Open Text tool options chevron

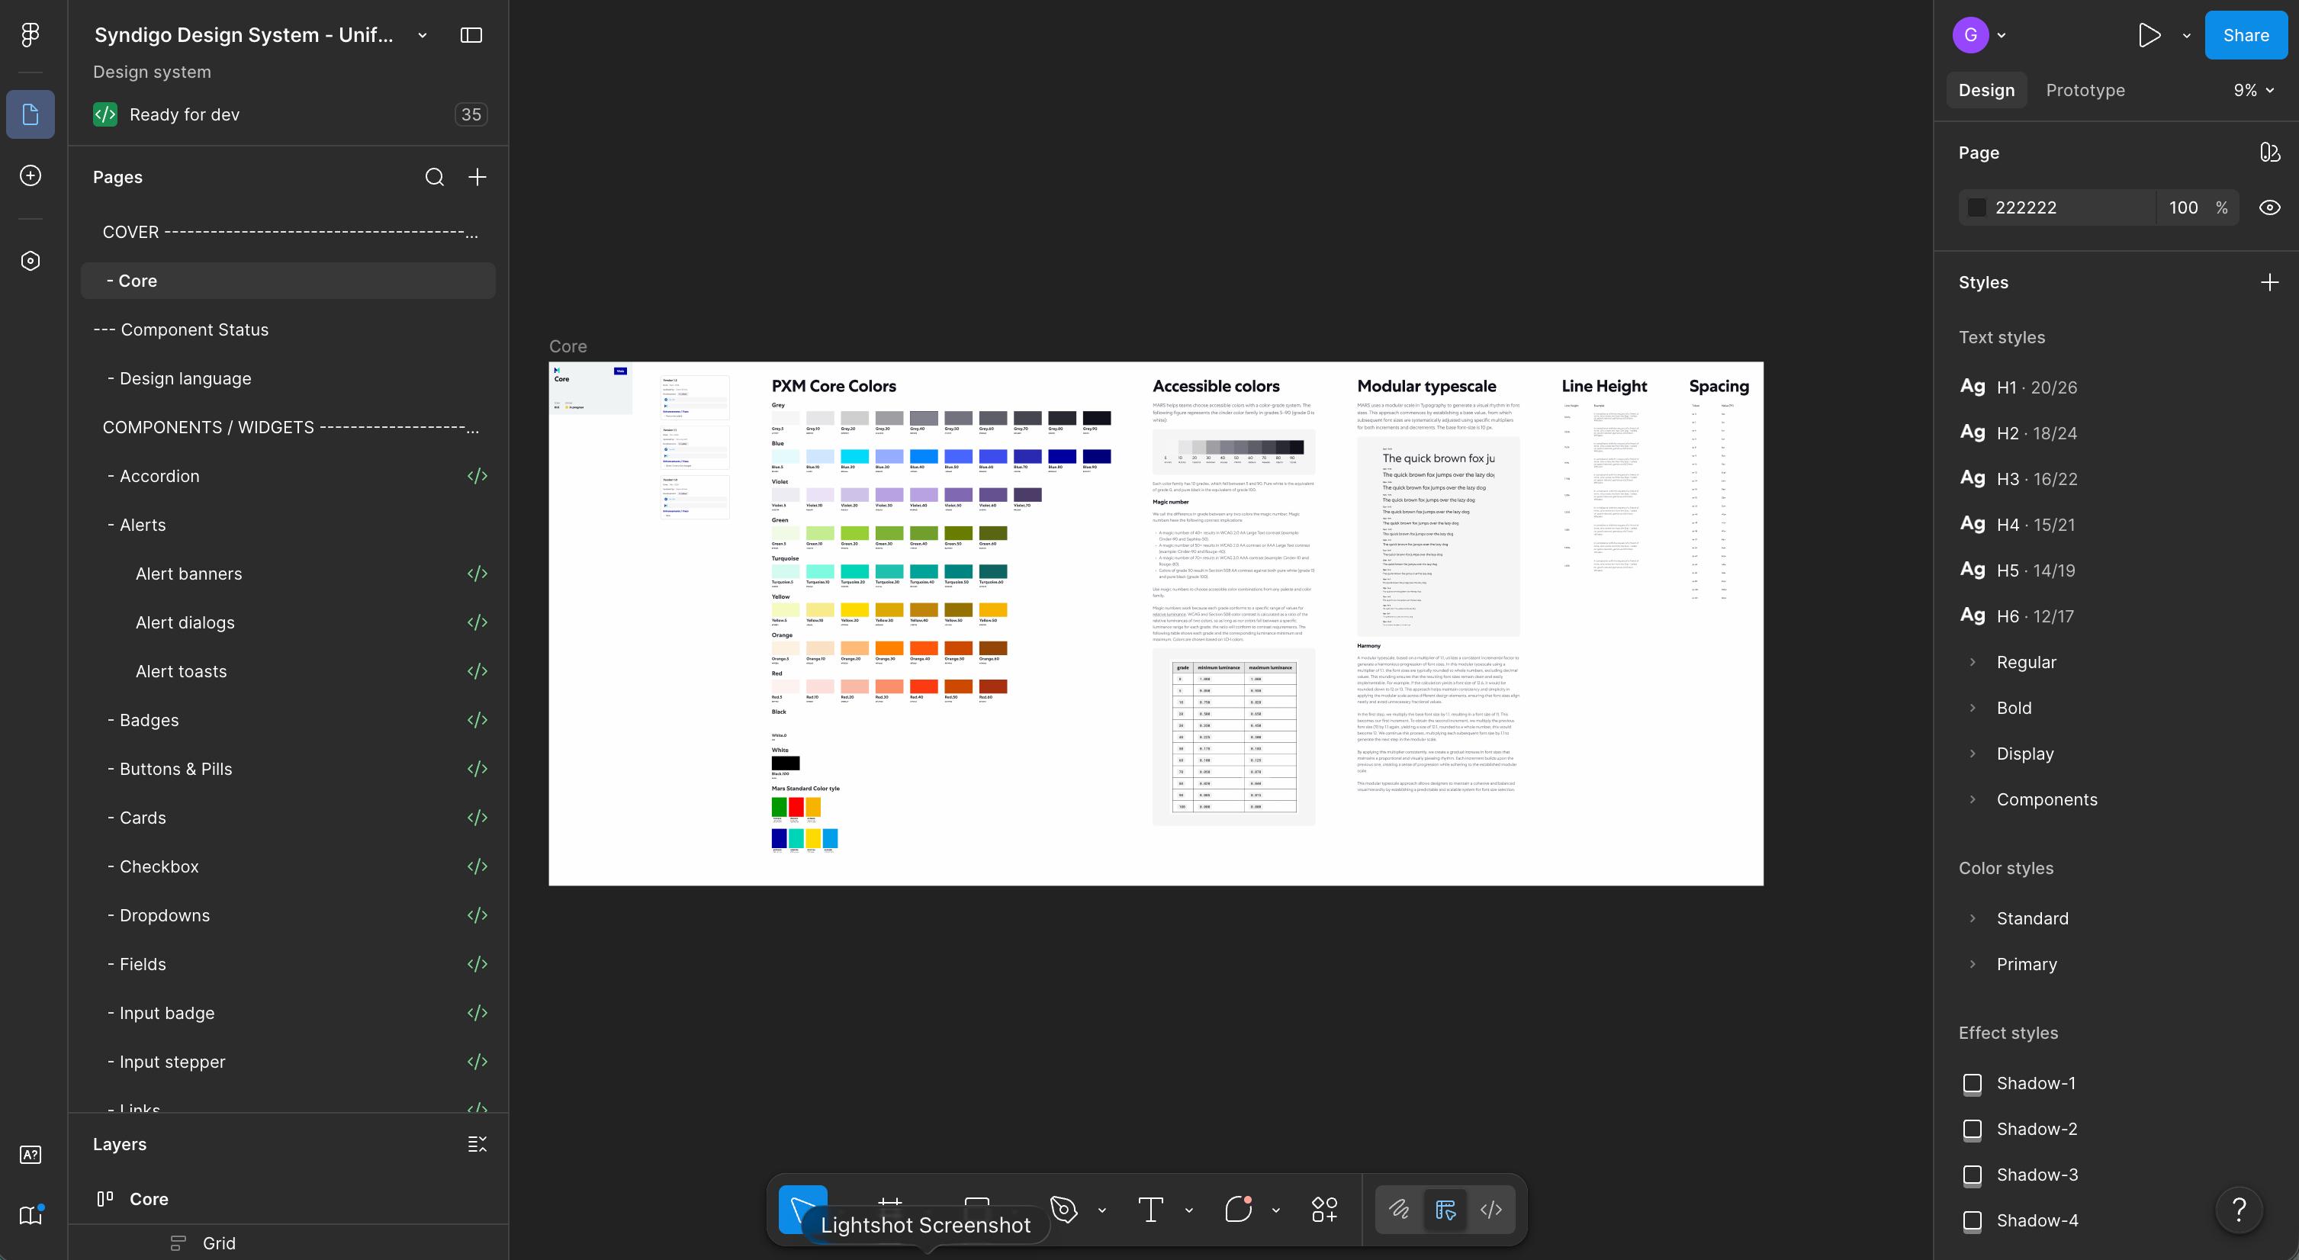point(1188,1210)
